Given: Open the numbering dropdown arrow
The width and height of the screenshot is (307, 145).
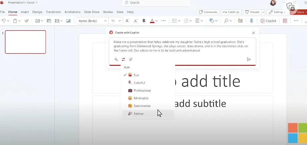Looking at the screenshot, I should tap(191, 21).
